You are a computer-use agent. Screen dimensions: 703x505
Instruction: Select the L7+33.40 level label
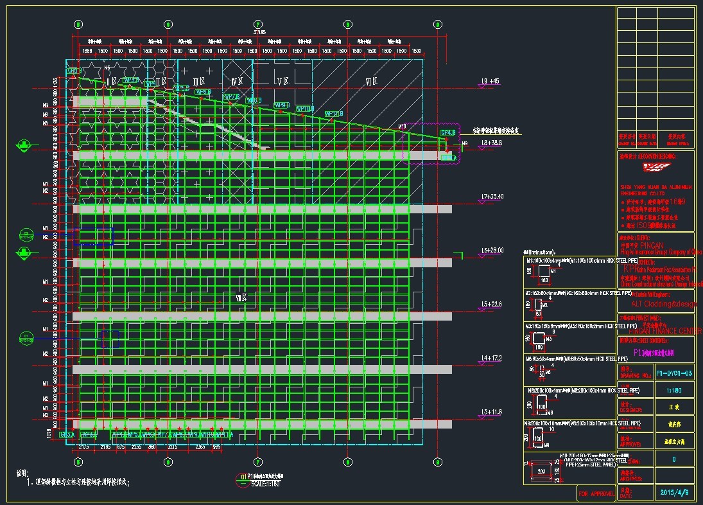tap(492, 197)
